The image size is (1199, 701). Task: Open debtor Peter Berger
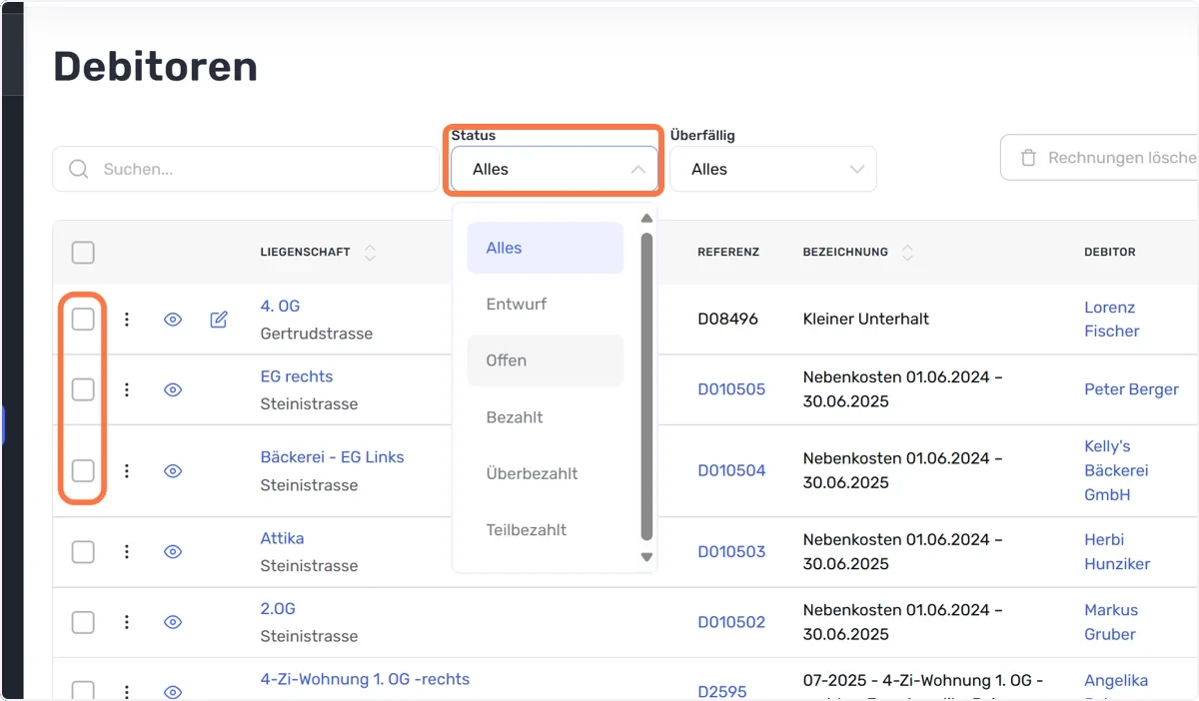(1131, 389)
